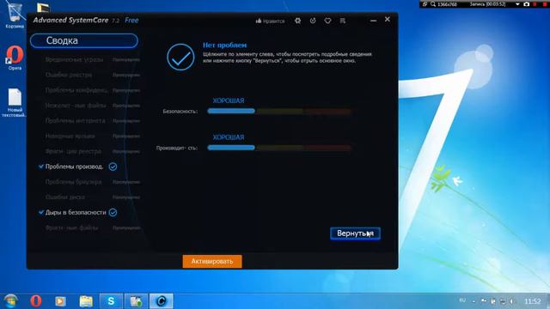Select Ошибки реестра in the sidebar
This screenshot has width=550, height=309.
click(69, 75)
